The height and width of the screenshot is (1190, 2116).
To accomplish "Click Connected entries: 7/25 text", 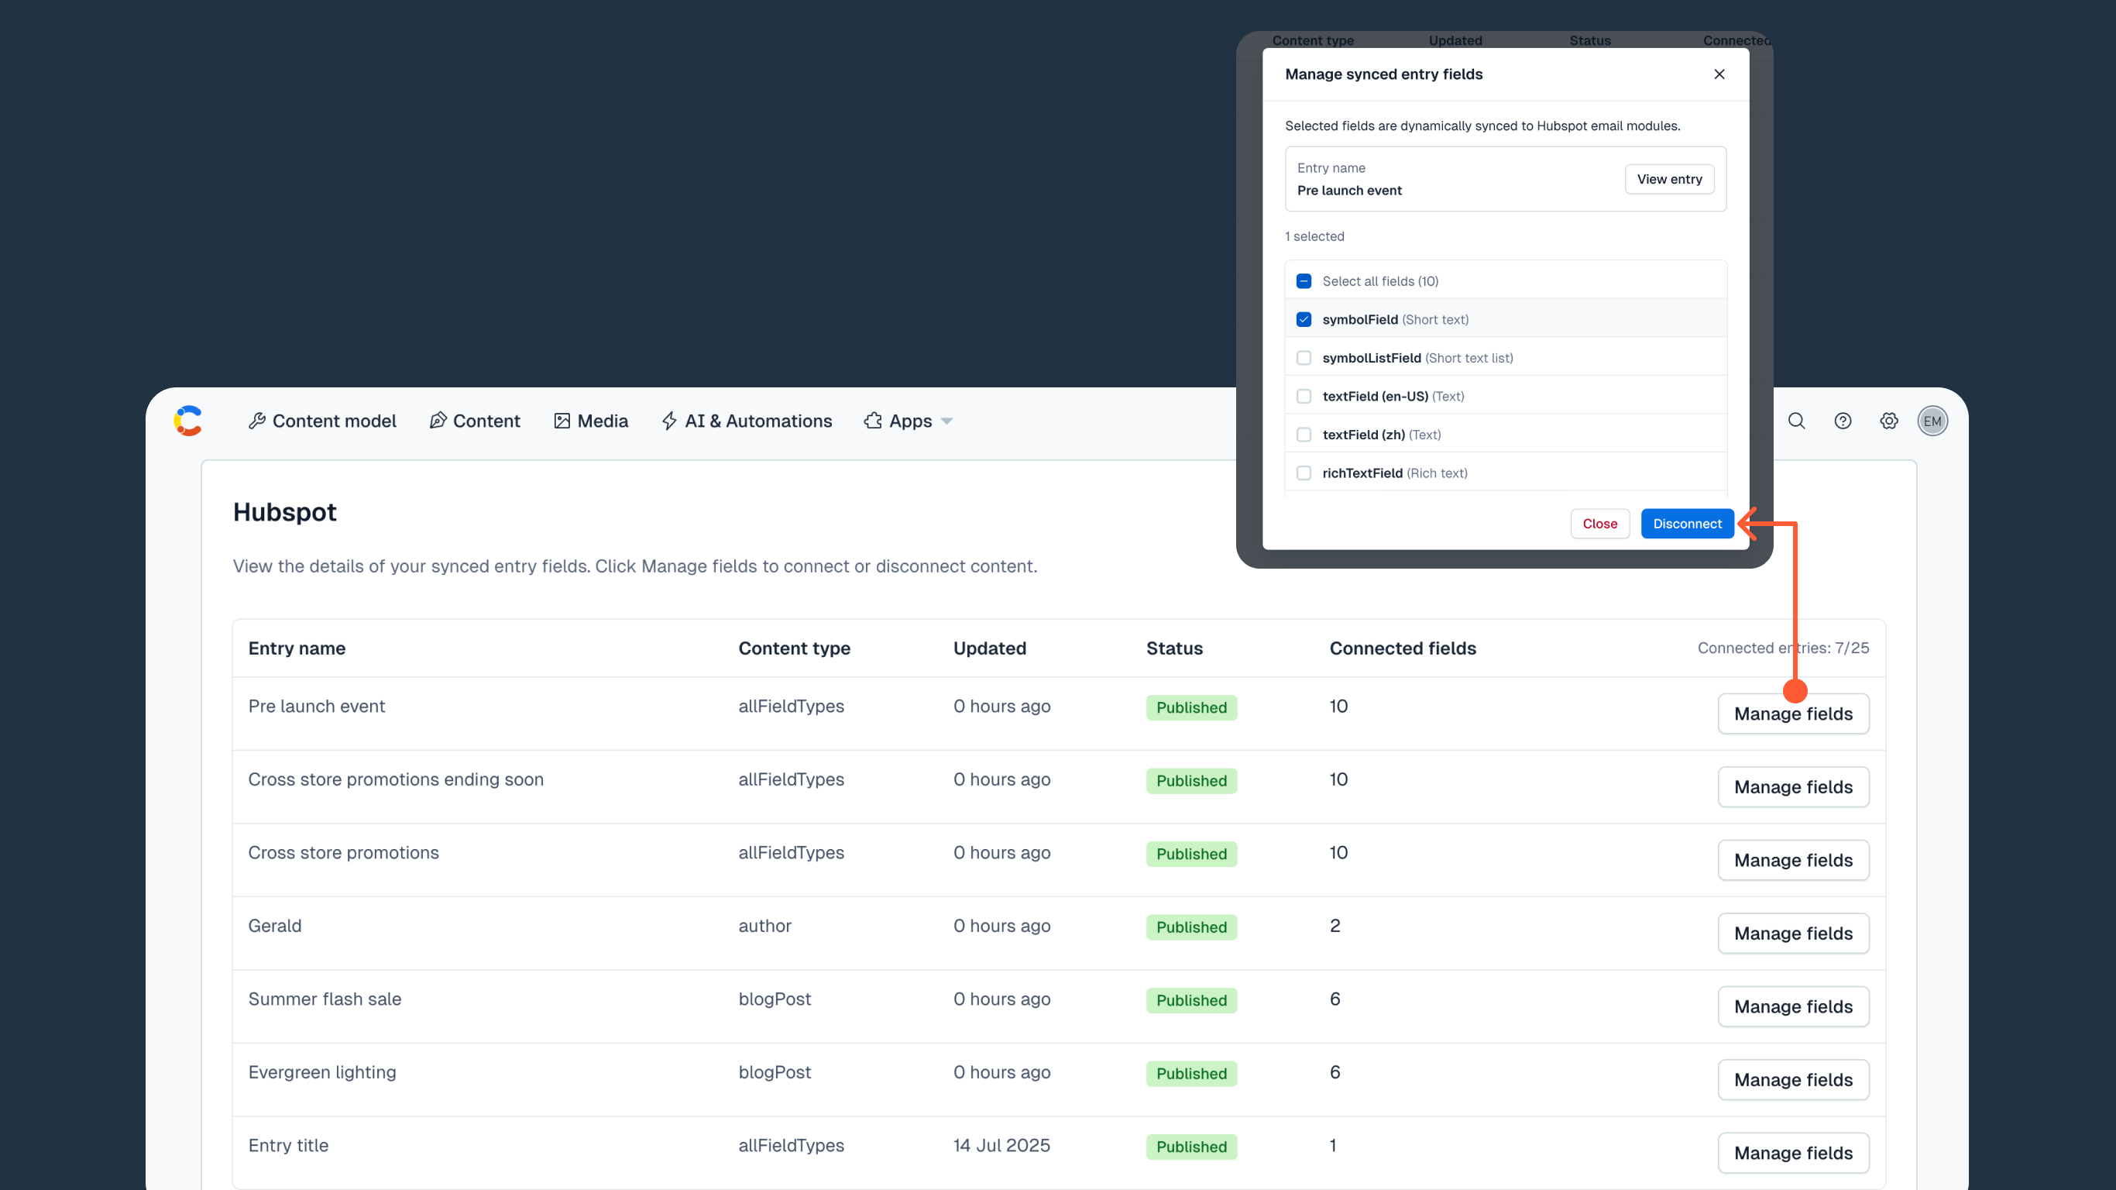I will (1783, 648).
